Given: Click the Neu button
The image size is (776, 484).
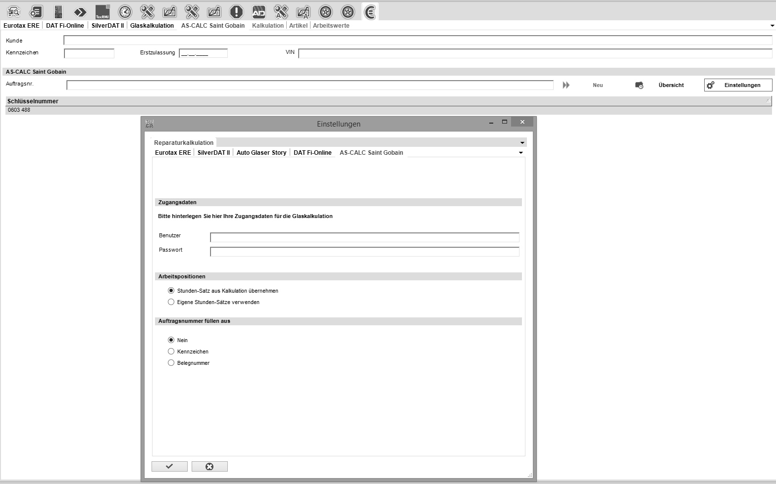Looking at the screenshot, I should coord(598,85).
